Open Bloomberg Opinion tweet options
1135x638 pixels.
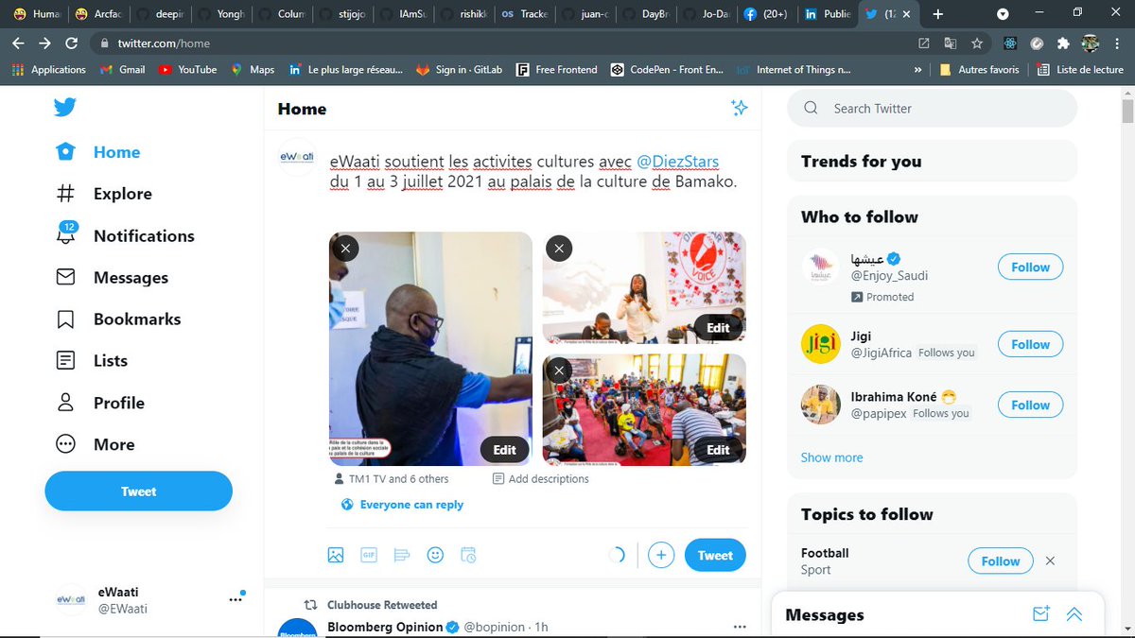[x=740, y=627]
